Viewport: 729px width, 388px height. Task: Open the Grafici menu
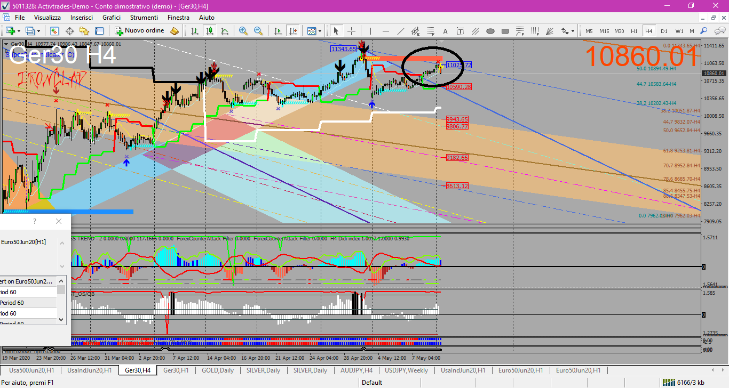[112, 18]
